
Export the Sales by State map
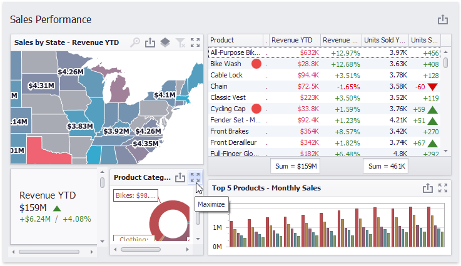point(150,42)
